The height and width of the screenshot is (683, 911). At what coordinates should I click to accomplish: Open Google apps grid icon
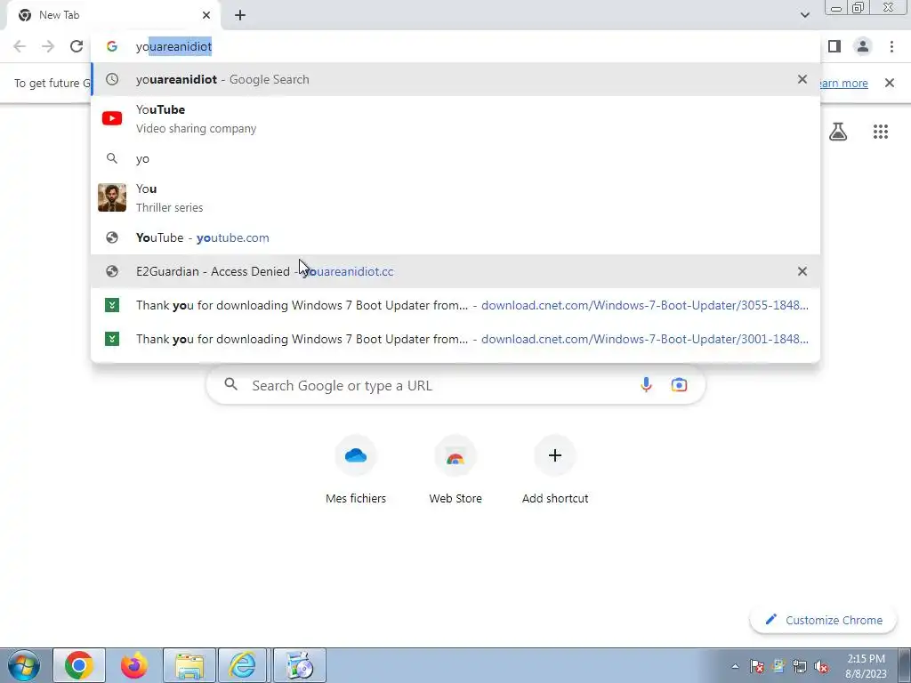pos(881,132)
